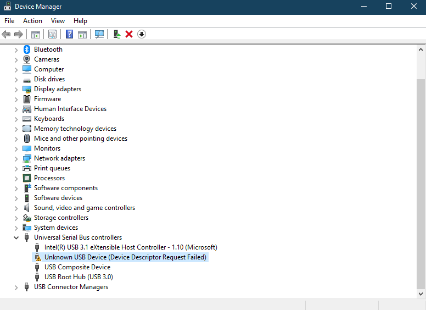Click the down-arrow Disable device icon
The width and height of the screenshot is (426, 310).
pyautogui.click(x=142, y=34)
